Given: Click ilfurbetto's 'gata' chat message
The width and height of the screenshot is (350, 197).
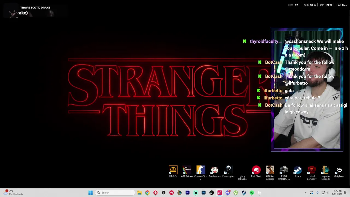Looking at the screenshot, I should click(x=289, y=91).
